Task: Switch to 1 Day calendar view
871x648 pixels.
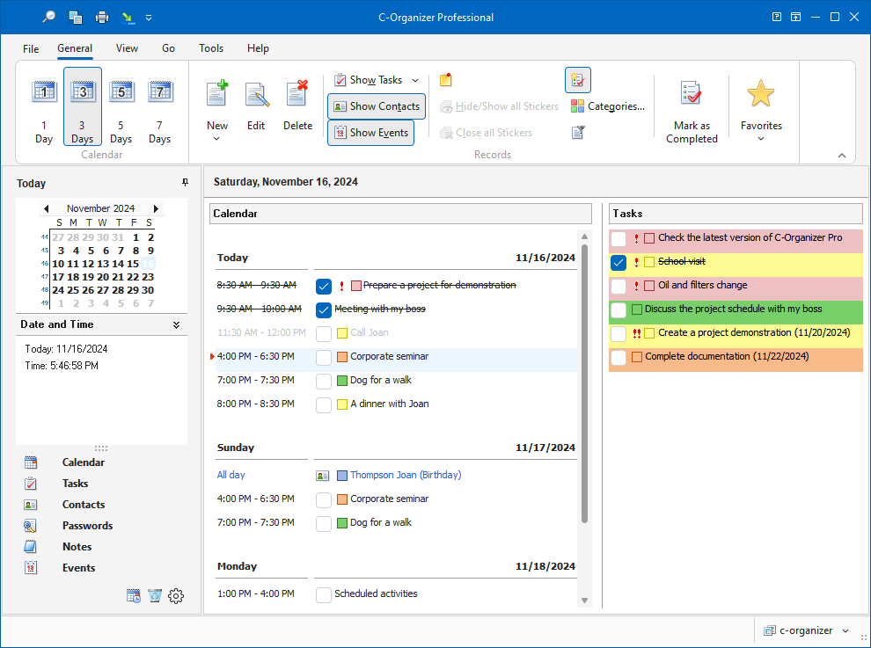Action: [x=44, y=106]
